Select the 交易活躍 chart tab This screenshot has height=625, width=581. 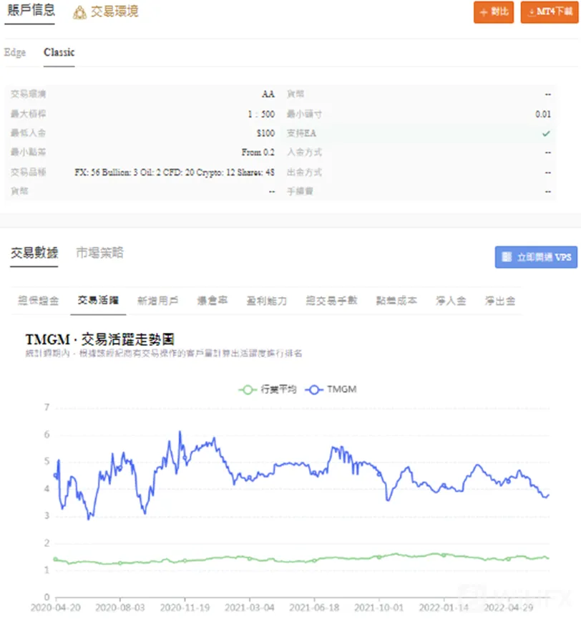click(98, 301)
